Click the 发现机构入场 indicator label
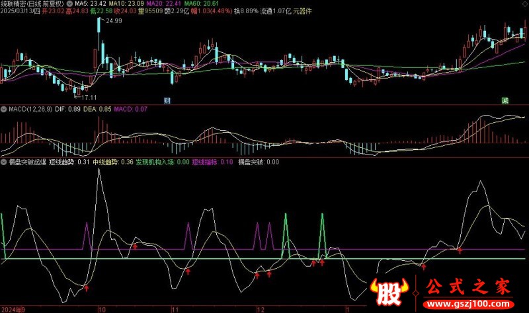Image resolution: width=529 pixels, height=313 pixels. (155, 162)
